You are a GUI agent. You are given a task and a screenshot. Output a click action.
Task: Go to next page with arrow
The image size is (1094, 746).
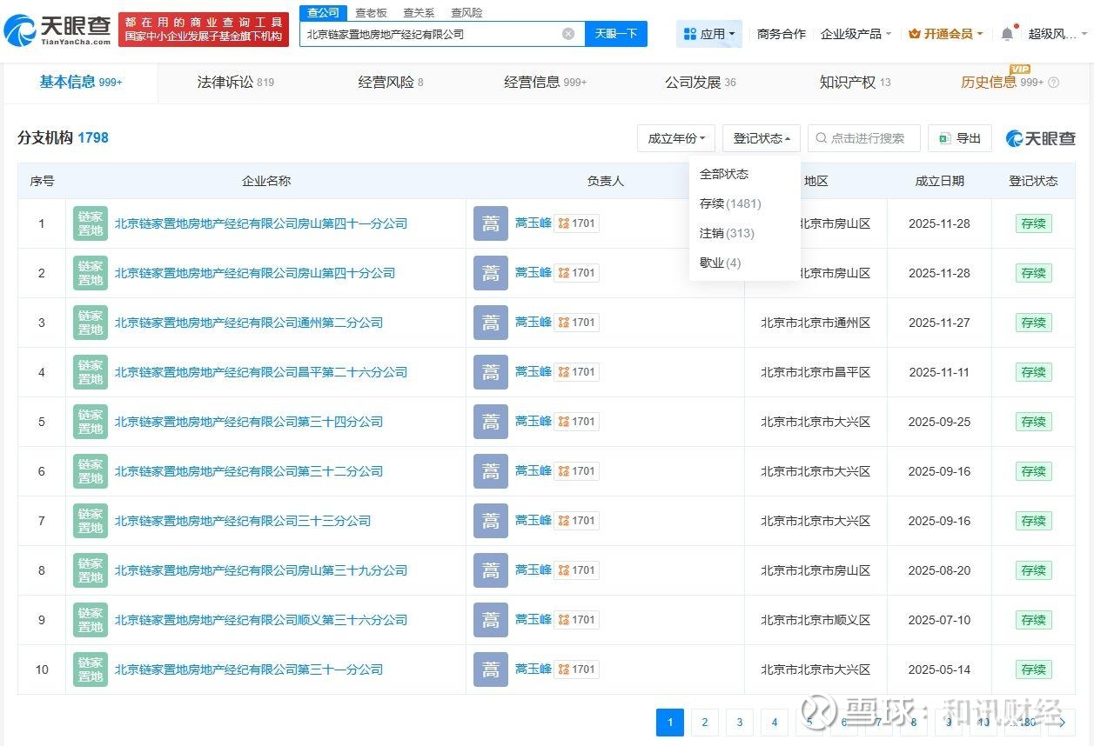pos(1061,722)
